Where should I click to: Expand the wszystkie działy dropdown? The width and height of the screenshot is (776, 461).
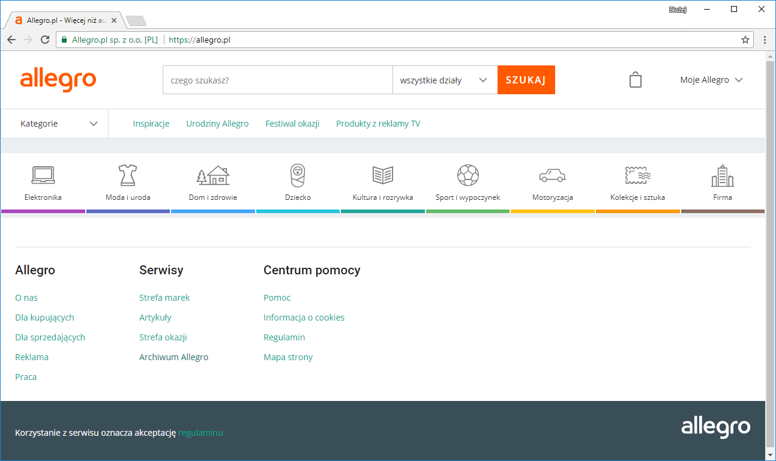pyautogui.click(x=445, y=80)
